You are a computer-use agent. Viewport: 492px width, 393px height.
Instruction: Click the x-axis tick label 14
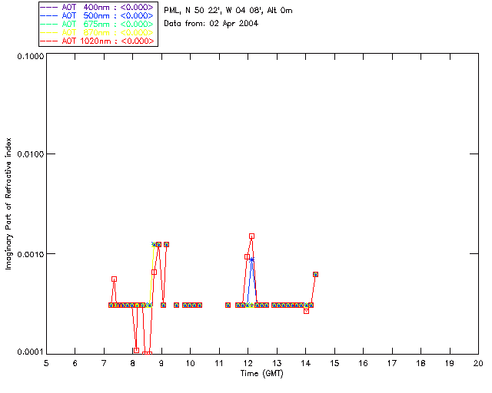pos(306,363)
